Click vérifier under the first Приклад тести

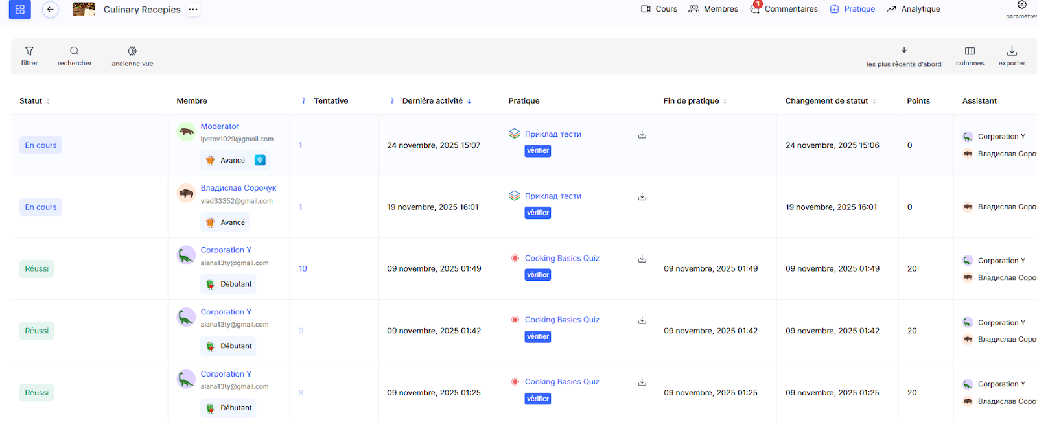coord(538,151)
